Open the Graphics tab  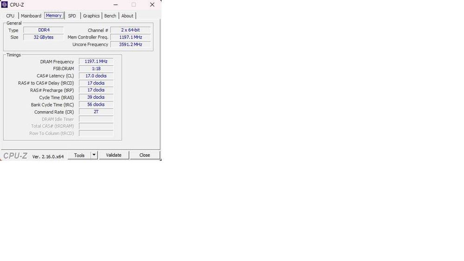click(91, 16)
